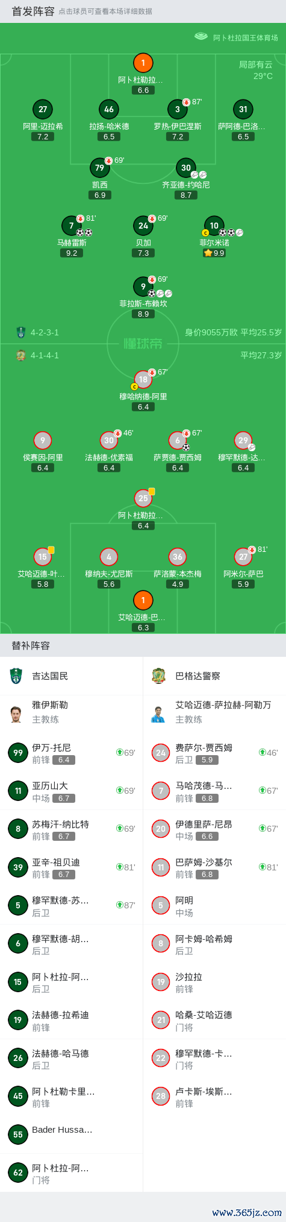Click 巴格达警察 team crest icon
286x1222 pixels.
point(158,676)
